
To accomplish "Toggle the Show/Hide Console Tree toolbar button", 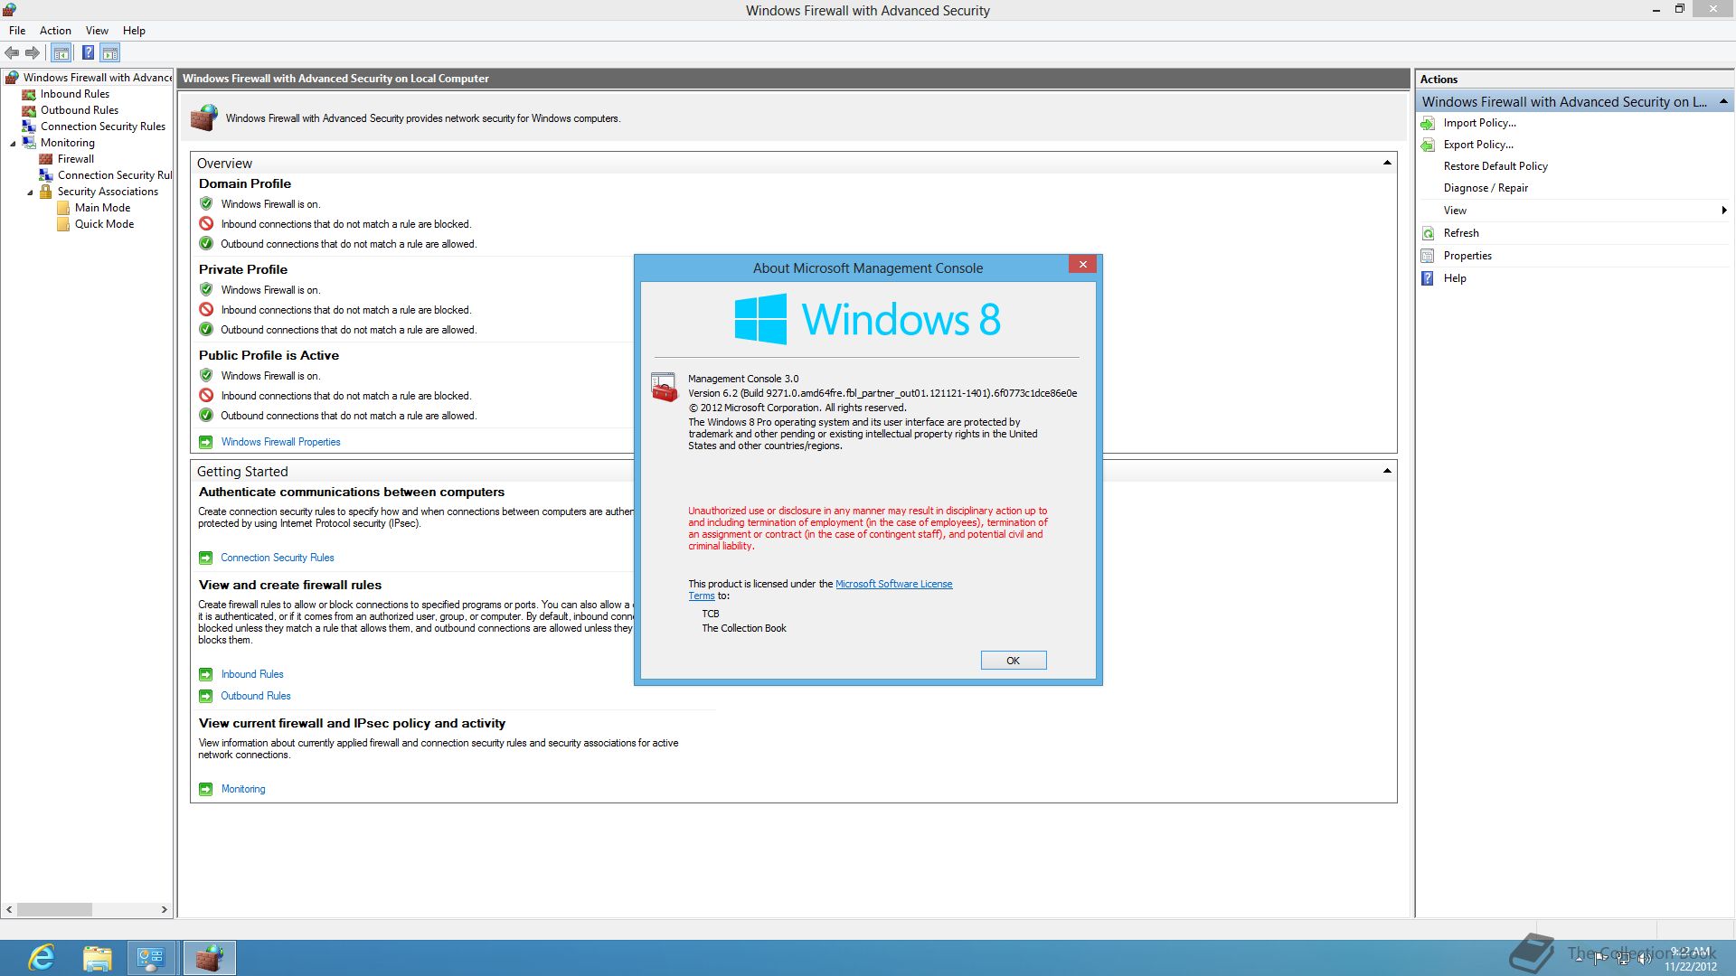I will 61,52.
